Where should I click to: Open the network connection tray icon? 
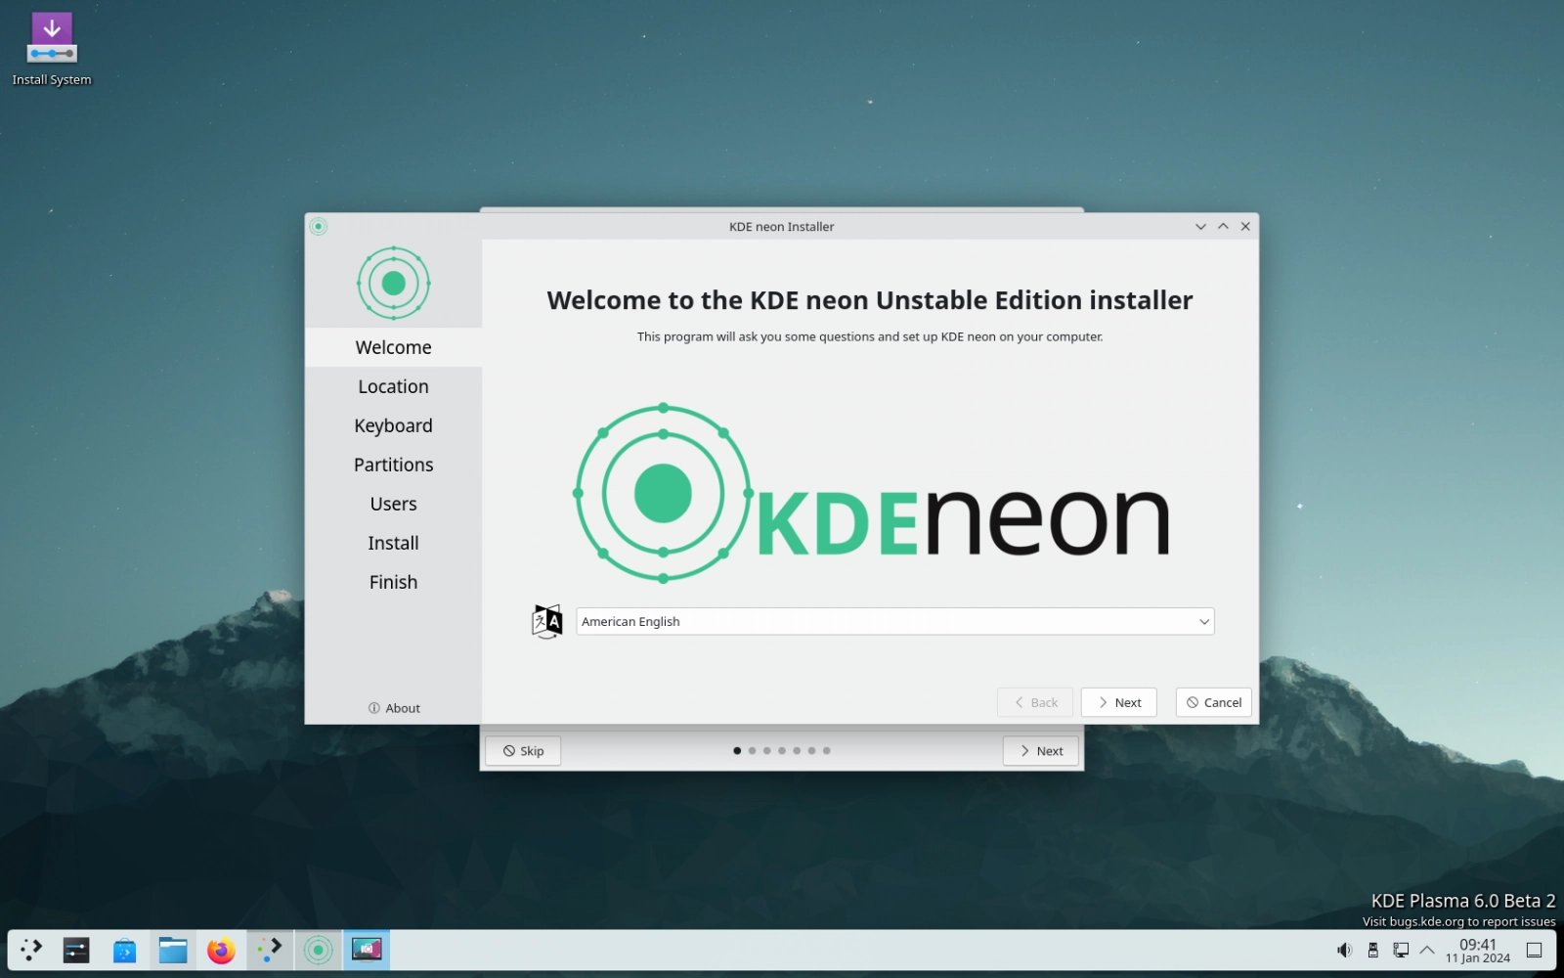1401,950
